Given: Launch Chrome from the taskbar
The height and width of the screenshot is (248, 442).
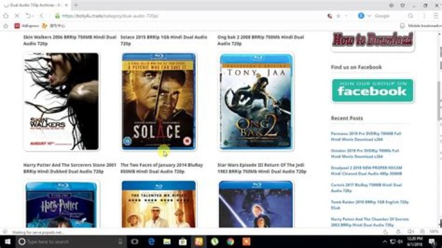Looking at the screenshot, I should pos(230,242).
